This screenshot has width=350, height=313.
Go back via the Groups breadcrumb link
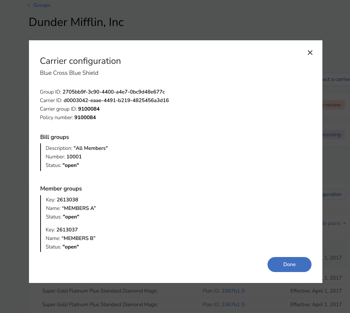pyautogui.click(x=42, y=5)
